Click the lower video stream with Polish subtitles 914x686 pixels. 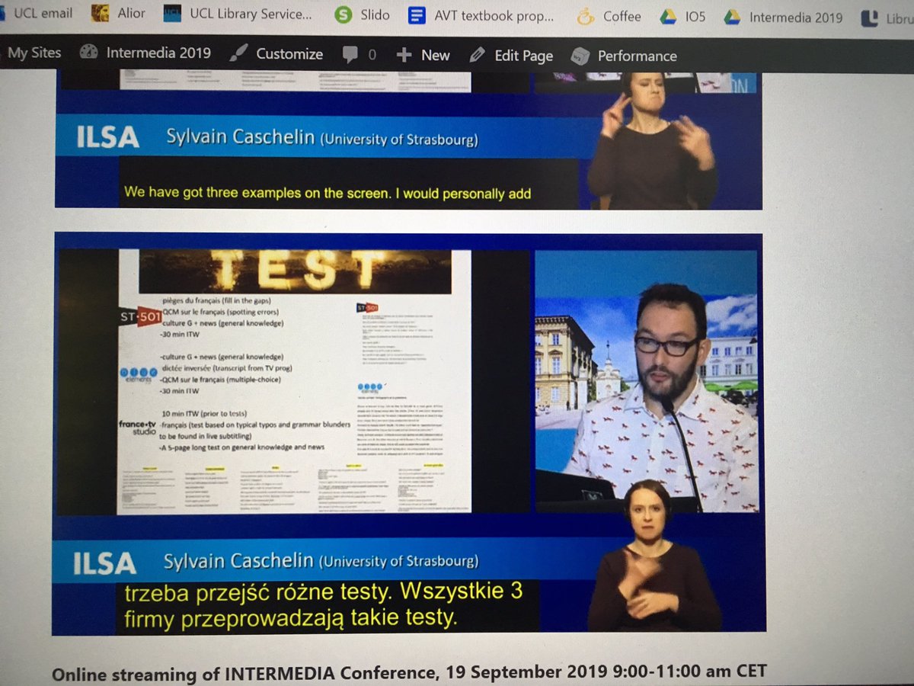coord(408,434)
